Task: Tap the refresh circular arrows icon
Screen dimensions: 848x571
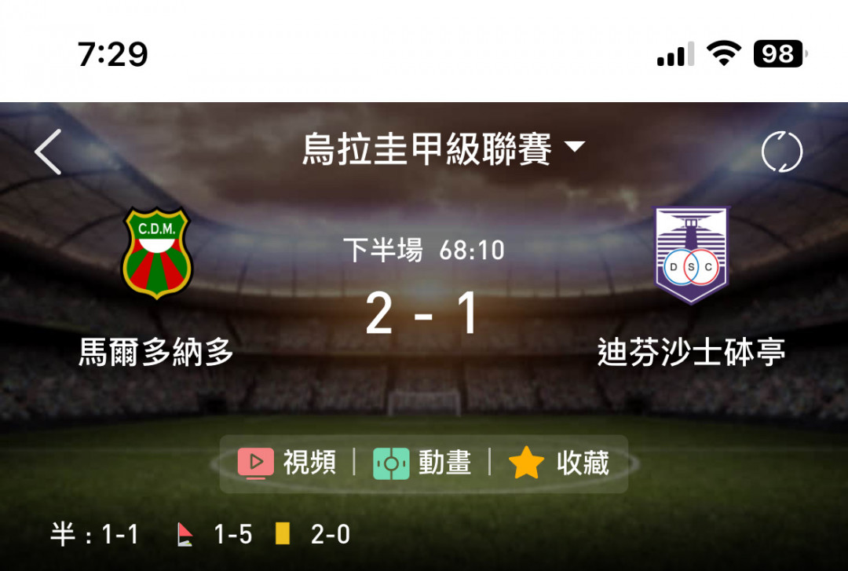Action: point(781,152)
